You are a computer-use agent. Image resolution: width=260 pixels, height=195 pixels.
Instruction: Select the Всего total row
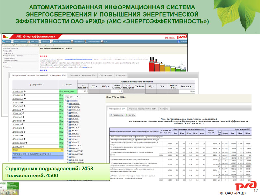click(x=38, y=150)
